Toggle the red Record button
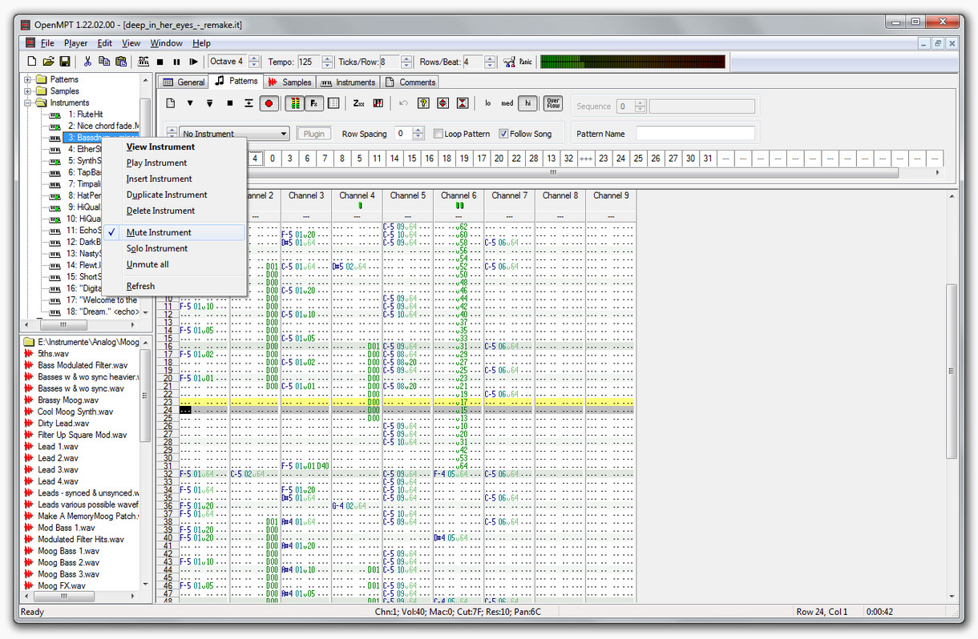The width and height of the screenshot is (978, 639). 269,103
